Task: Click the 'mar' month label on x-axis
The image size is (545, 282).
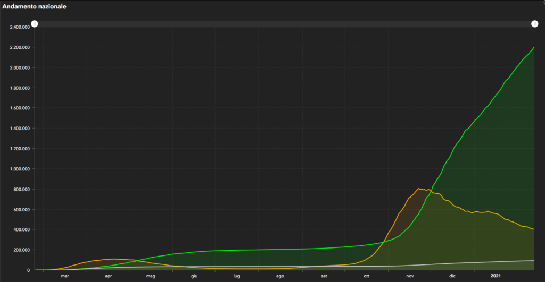Action: (65, 276)
